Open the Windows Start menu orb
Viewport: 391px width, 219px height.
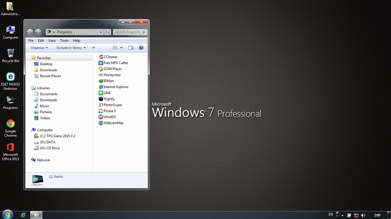click(x=7, y=215)
